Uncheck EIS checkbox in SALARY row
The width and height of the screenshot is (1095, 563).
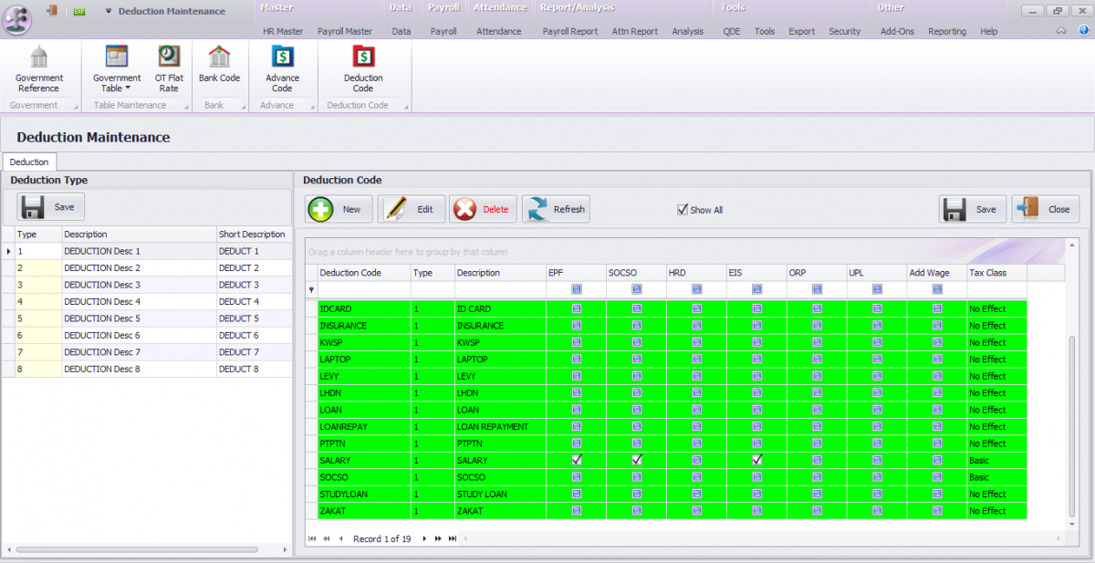click(x=757, y=460)
